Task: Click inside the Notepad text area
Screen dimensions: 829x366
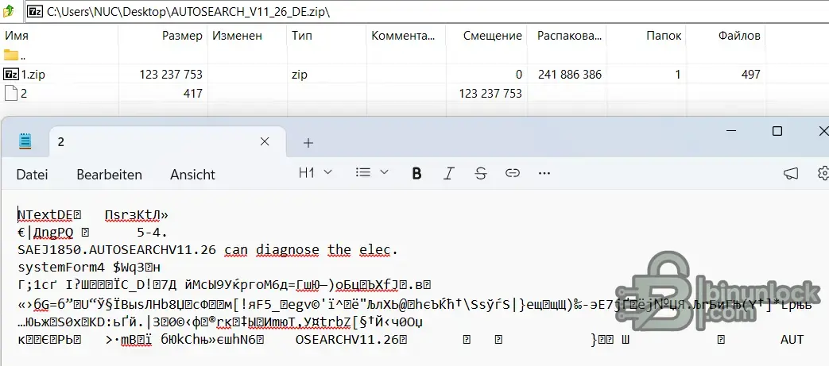Action: pos(415,277)
